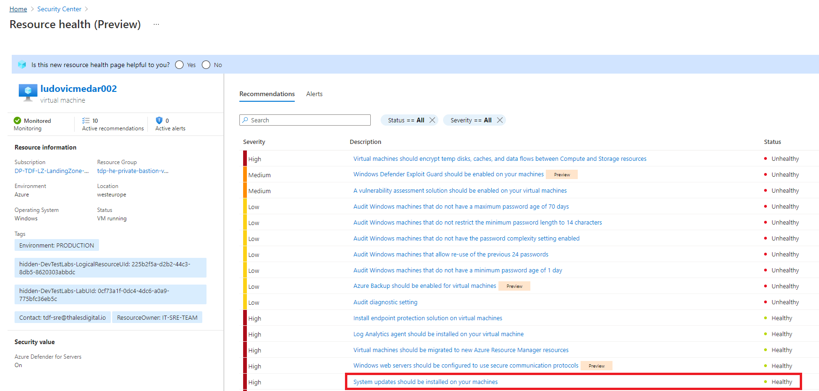Click the Environment: PRODUCTION tag
Screen dimensions: 819x391
(57, 245)
